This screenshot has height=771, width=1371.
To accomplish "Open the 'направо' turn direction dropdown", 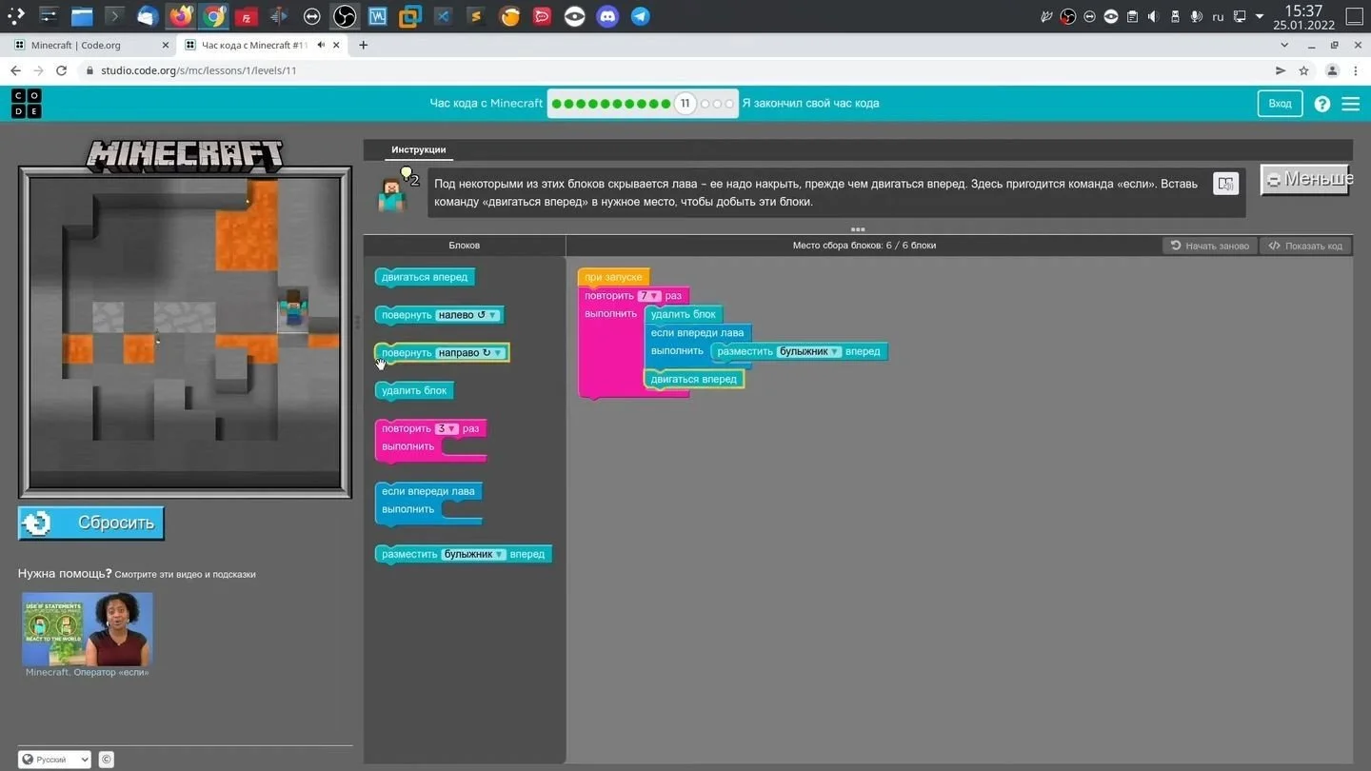I will (470, 353).
